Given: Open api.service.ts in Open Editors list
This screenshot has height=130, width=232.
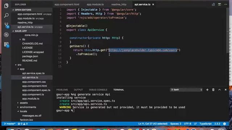Looking at the screenshot, I should coord(32,27).
